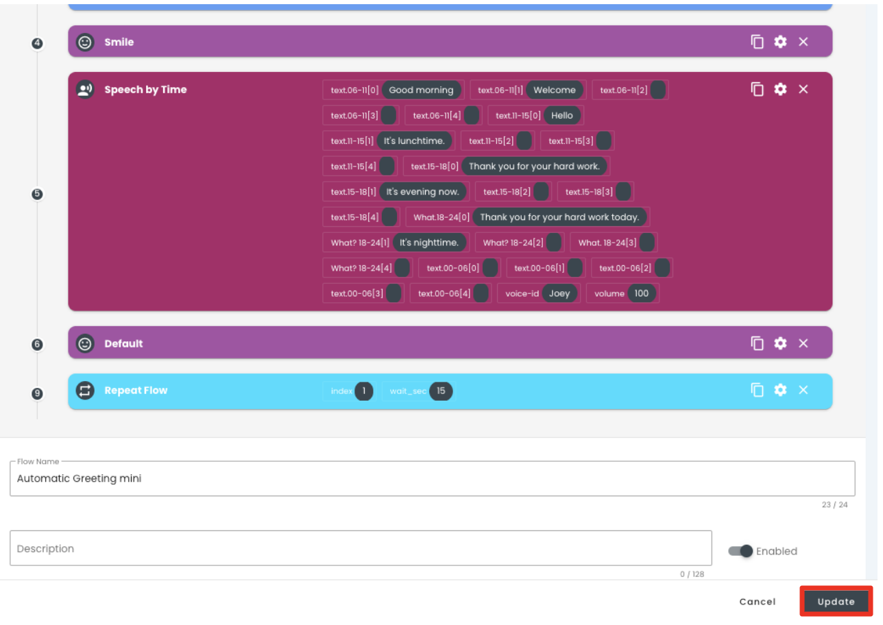Open settings for Smile step

780,42
